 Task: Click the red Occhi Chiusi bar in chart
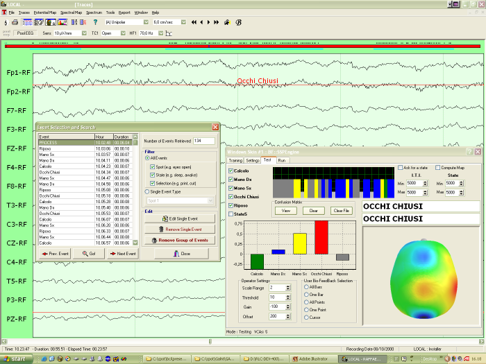321,238
